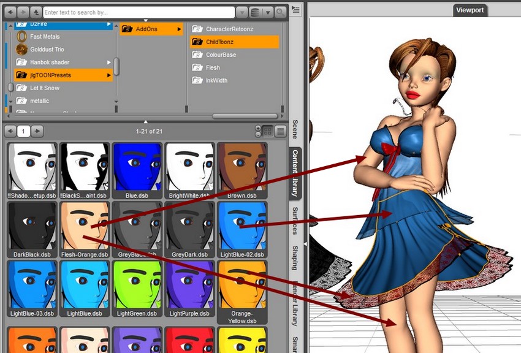
Task: Switch to icon grid view
Action: point(267,132)
